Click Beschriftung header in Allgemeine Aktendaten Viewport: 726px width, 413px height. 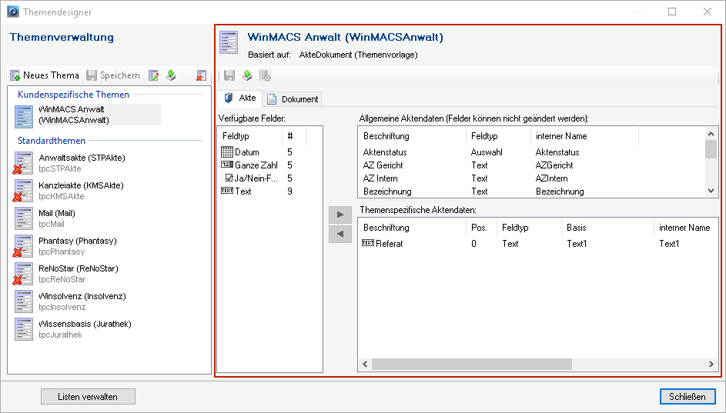click(412, 136)
